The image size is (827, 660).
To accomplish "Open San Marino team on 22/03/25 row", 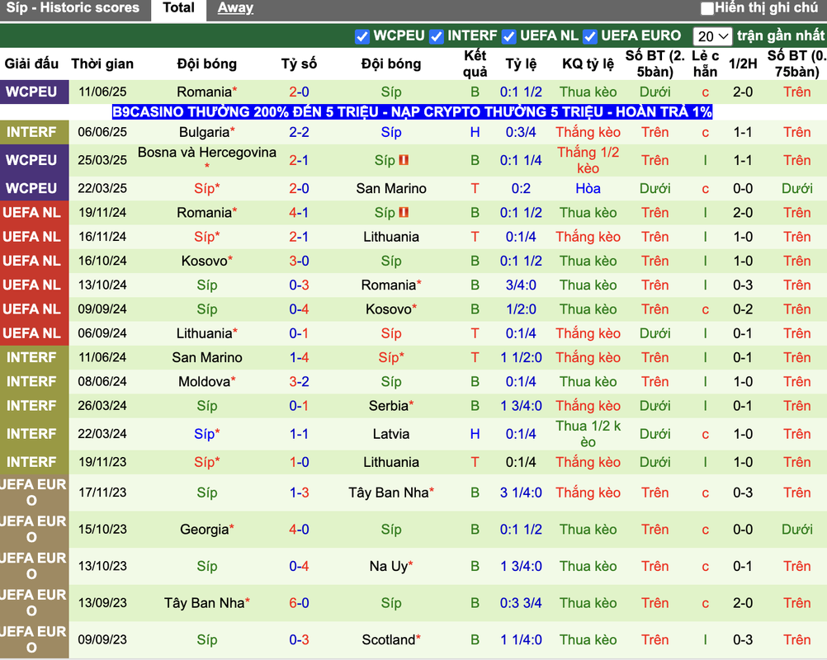I will [391, 188].
